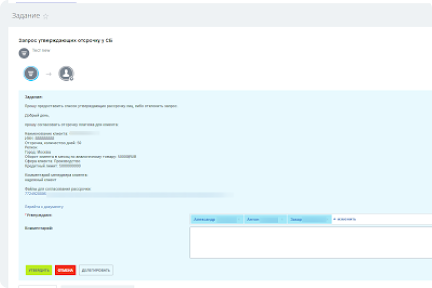Open the first tab below the task form

(38, 286)
